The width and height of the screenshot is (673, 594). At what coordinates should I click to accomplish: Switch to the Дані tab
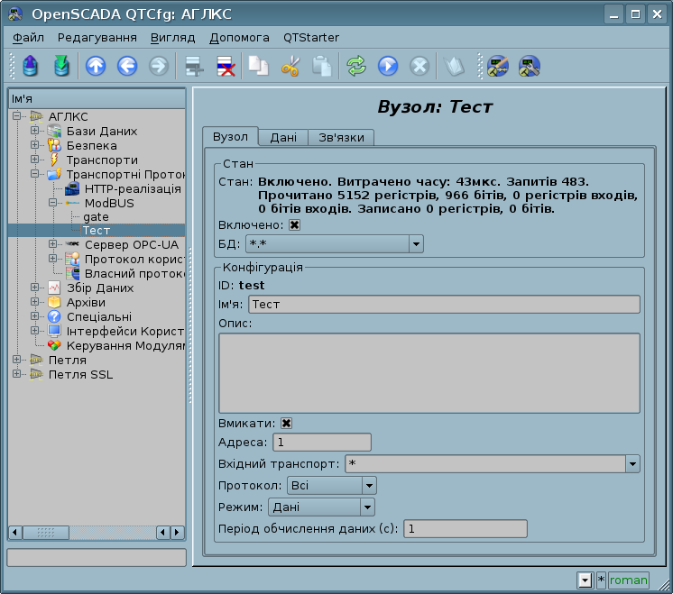(x=283, y=137)
